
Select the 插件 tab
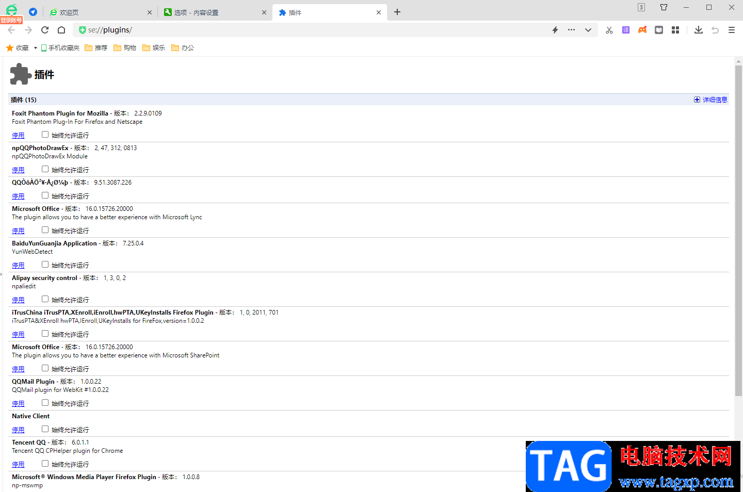tap(329, 12)
